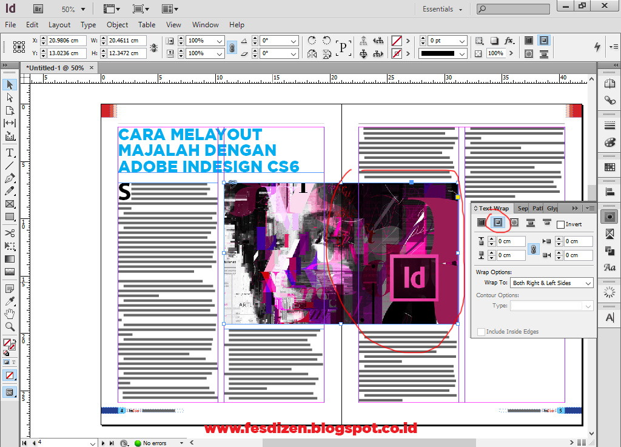
Task: Open the Object menu
Action: click(116, 25)
